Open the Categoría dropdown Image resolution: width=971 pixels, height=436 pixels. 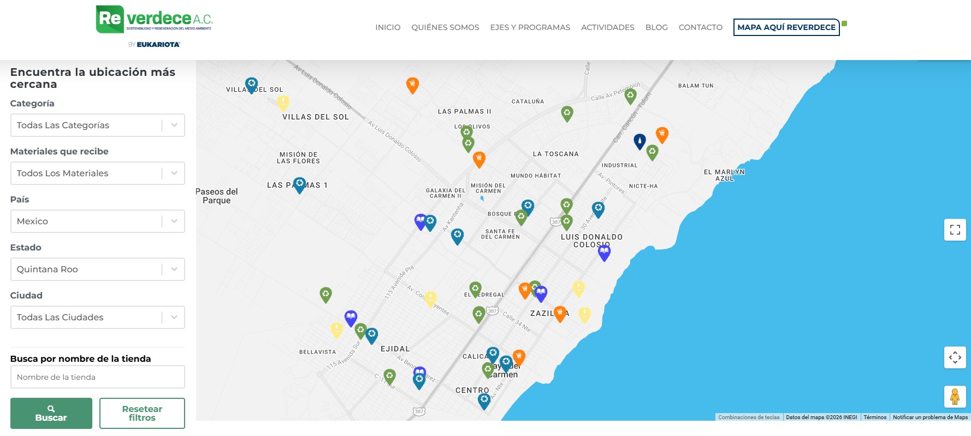[x=97, y=125]
